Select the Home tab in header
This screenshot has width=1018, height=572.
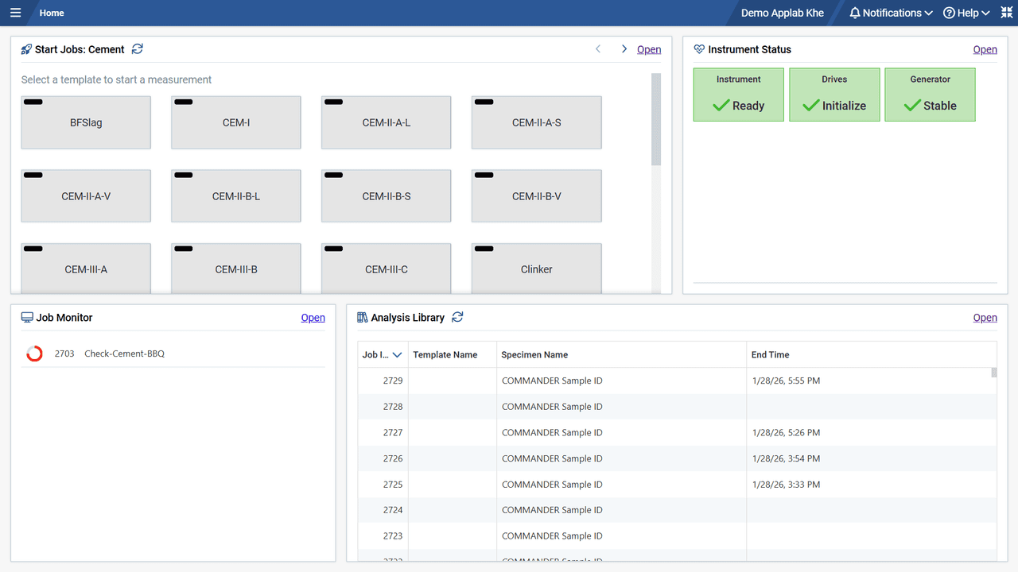tap(52, 13)
